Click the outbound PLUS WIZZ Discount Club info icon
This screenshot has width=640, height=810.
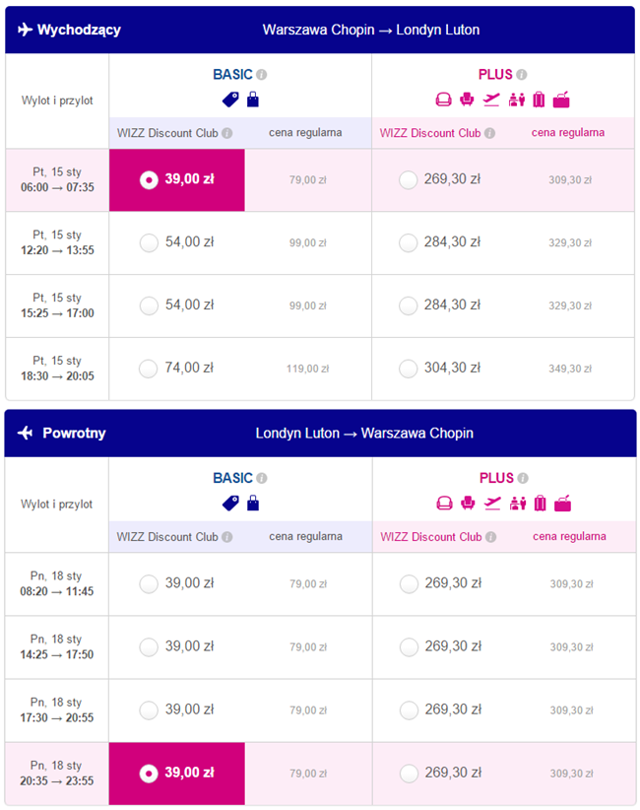click(x=489, y=133)
